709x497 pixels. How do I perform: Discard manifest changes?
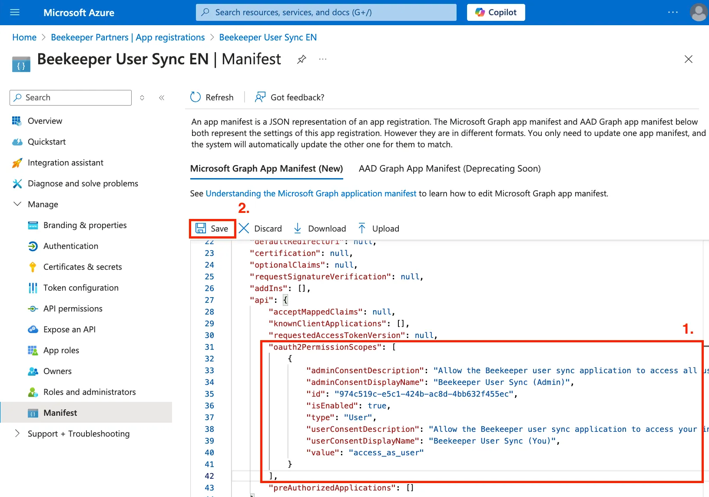261,229
